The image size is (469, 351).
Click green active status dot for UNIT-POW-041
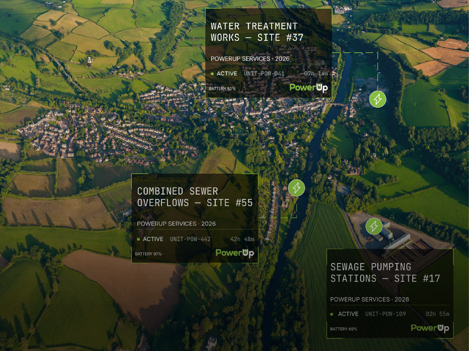(x=212, y=74)
